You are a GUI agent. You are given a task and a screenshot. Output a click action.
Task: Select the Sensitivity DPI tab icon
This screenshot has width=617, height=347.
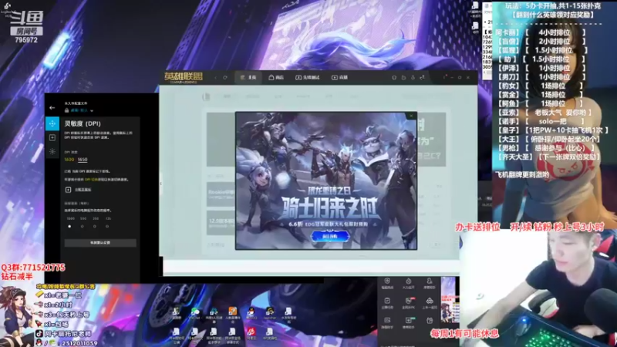52,123
